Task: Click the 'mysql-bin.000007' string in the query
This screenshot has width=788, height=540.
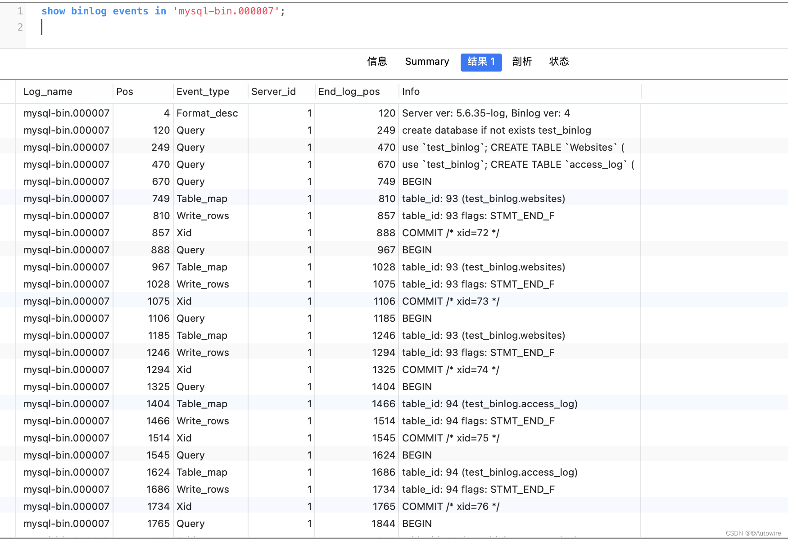Action: click(x=226, y=11)
